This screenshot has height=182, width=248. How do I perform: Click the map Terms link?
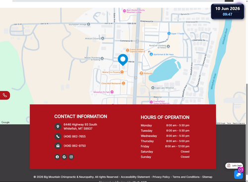[229, 123]
